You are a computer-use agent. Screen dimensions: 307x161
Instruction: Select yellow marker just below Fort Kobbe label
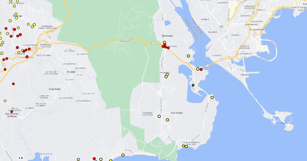[x=168, y=120]
